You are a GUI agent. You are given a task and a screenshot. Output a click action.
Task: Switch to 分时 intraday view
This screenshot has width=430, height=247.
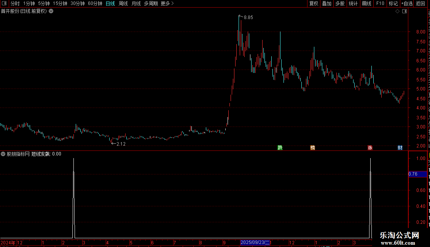tap(15, 3)
